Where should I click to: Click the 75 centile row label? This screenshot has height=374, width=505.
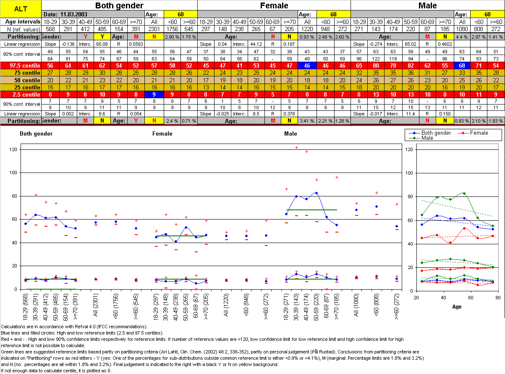click(x=21, y=73)
